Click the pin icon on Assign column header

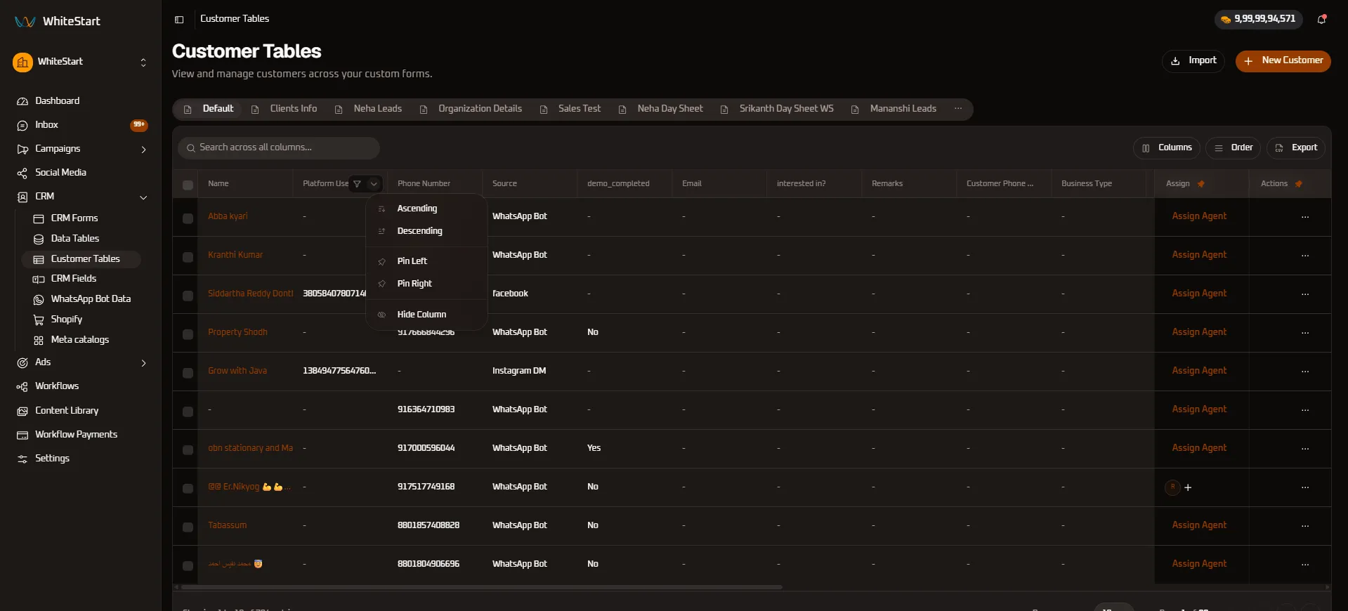click(x=1201, y=184)
